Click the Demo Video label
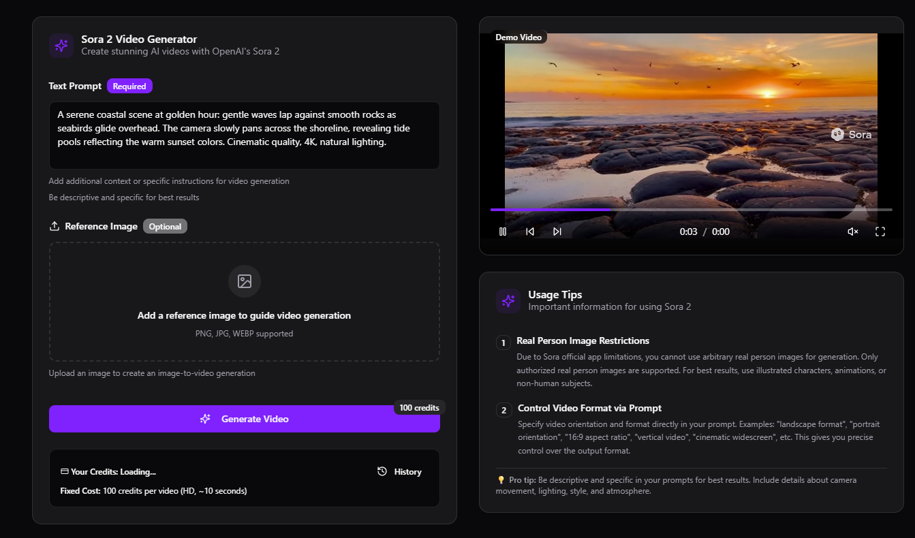The width and height of the screenshot is (915, 538). coord(518,37)
